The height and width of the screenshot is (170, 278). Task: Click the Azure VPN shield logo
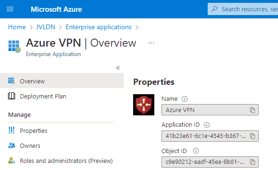point(143,105)
